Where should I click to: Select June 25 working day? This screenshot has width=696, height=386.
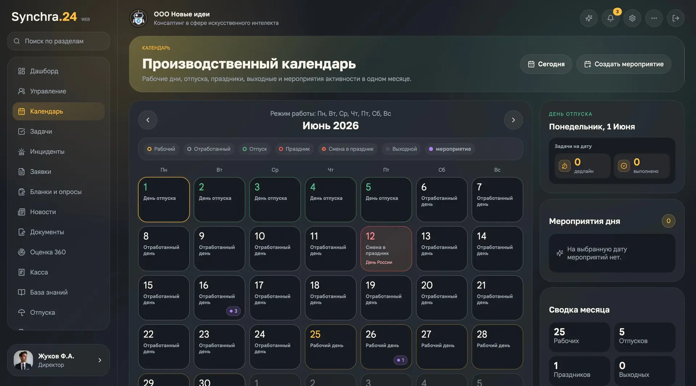[x=331, y=347]
